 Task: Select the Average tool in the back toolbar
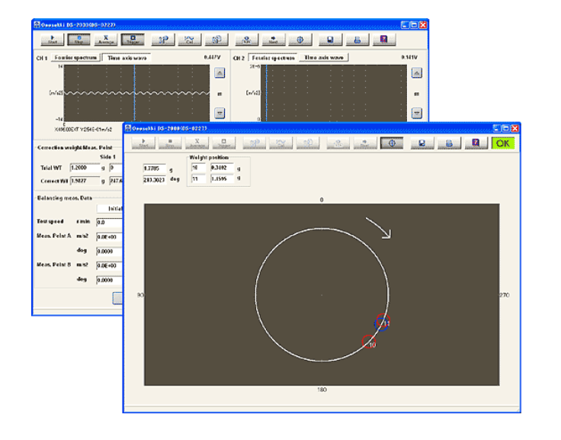pos(106,40)
